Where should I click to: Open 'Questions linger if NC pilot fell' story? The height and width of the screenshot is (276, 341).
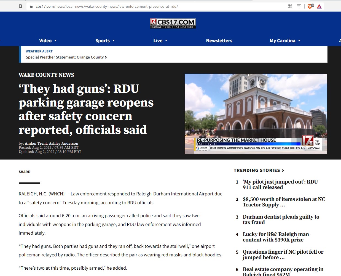click(283, 255)
